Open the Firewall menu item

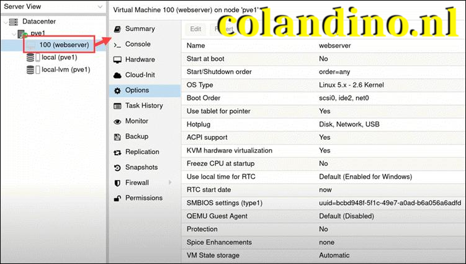click(x=145, y=183)
